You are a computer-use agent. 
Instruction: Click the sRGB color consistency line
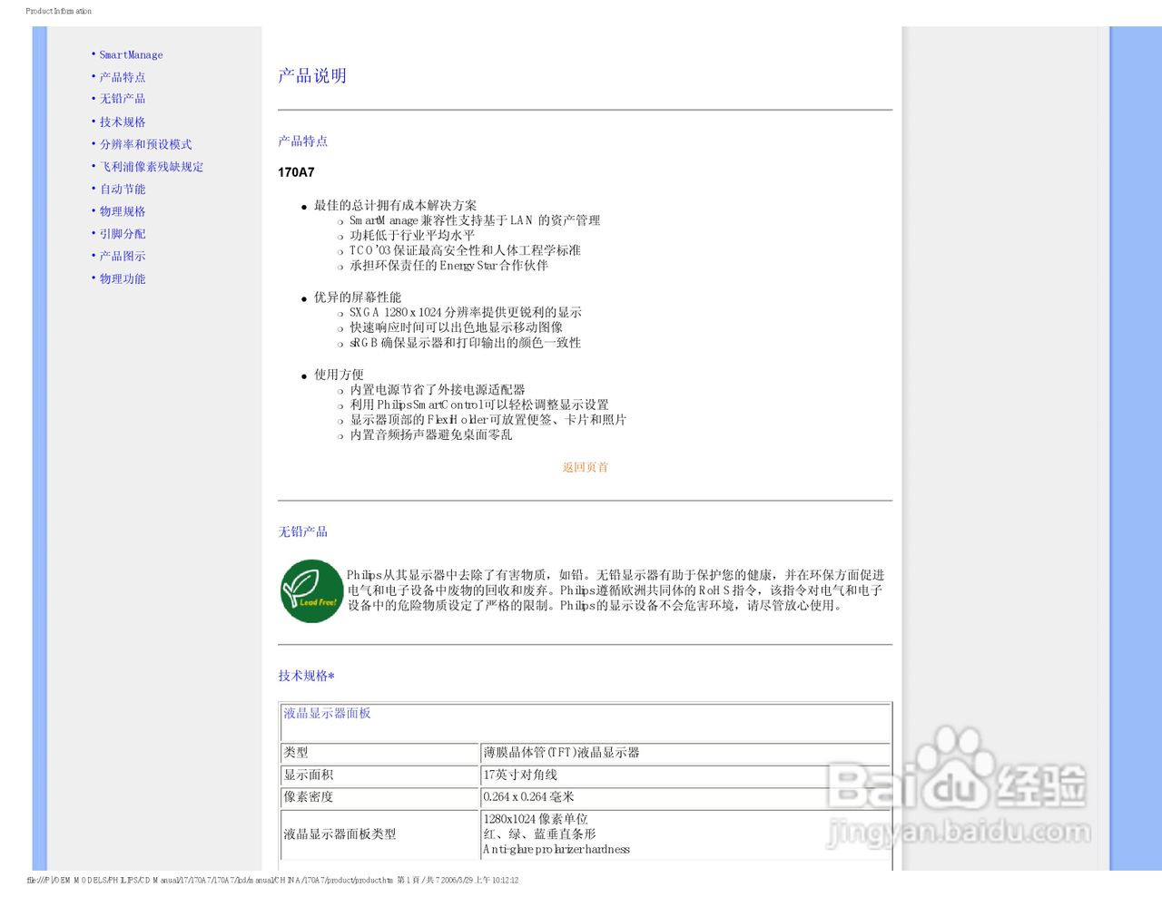point(465,343)
